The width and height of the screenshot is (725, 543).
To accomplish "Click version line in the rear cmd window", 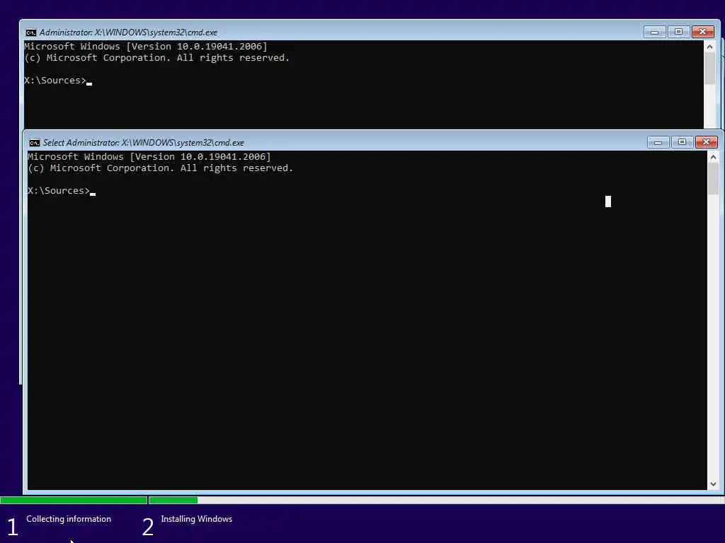I will pos(146,47).
